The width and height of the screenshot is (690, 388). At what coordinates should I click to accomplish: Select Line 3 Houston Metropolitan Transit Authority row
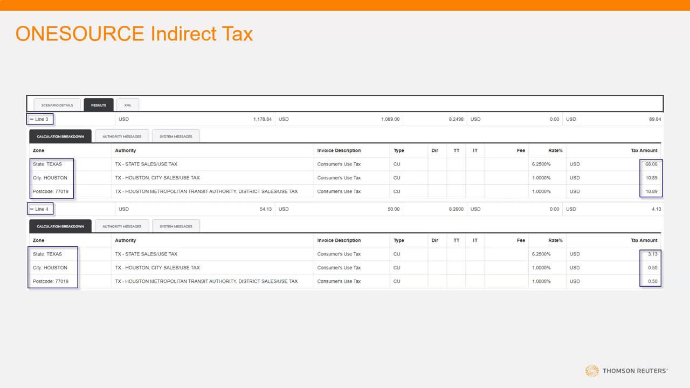click(206, 191)
